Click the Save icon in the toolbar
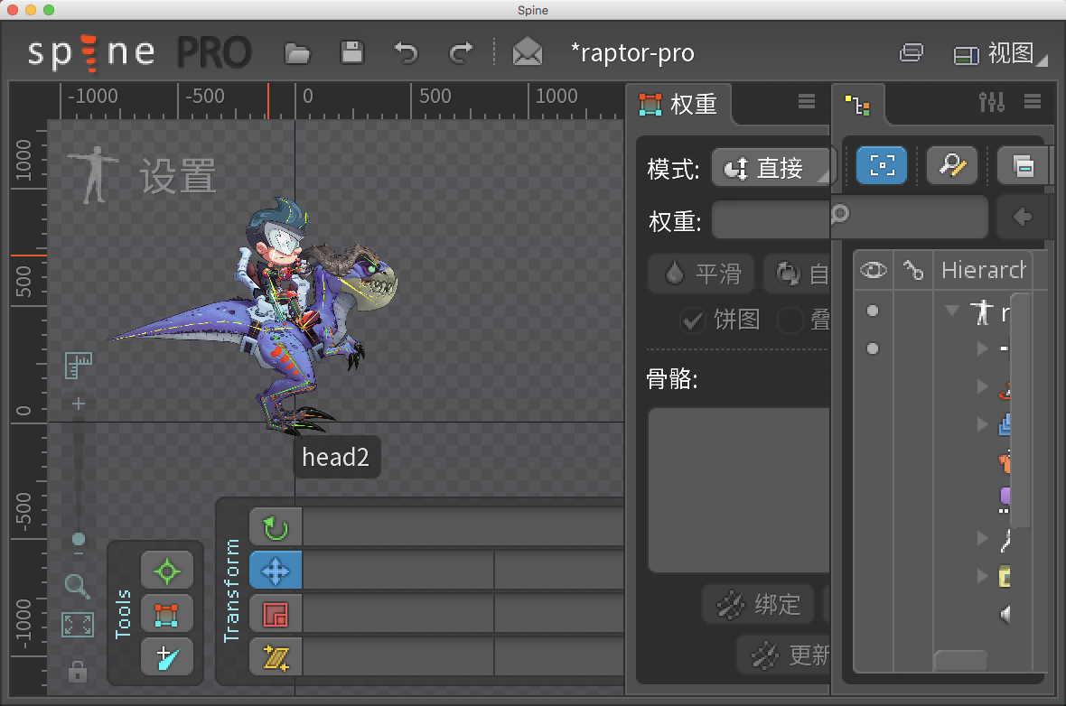 [x=351, y=52]
